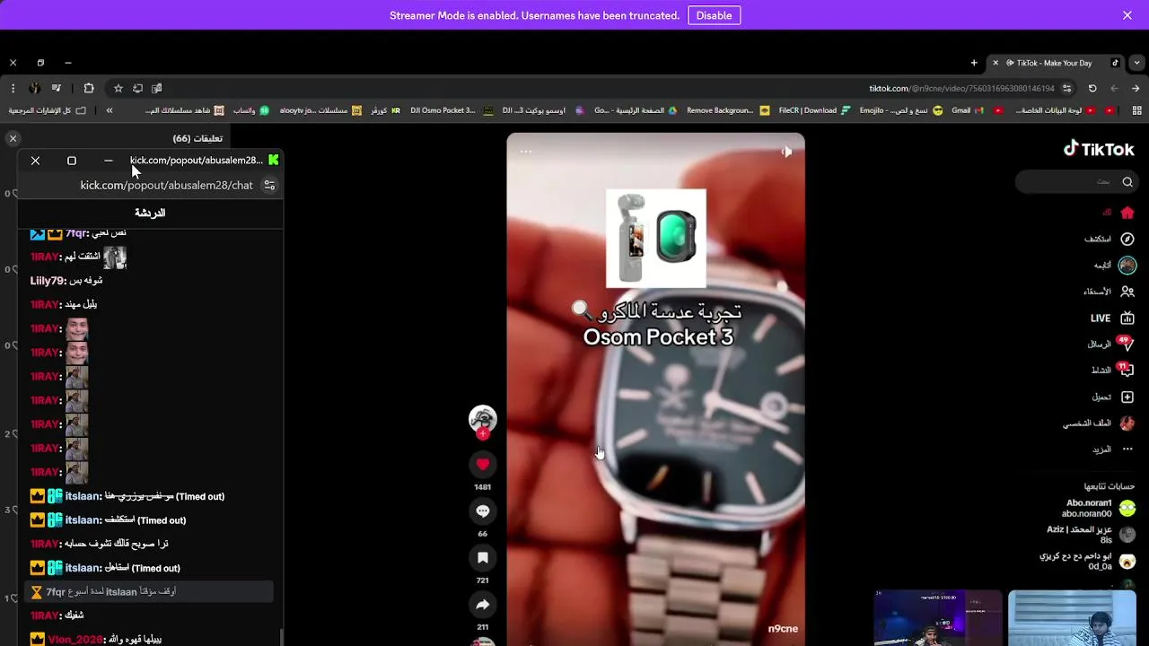Open TikTok Friends icon
This screenshot has height=646, width=1149.
coord(1127,292)
